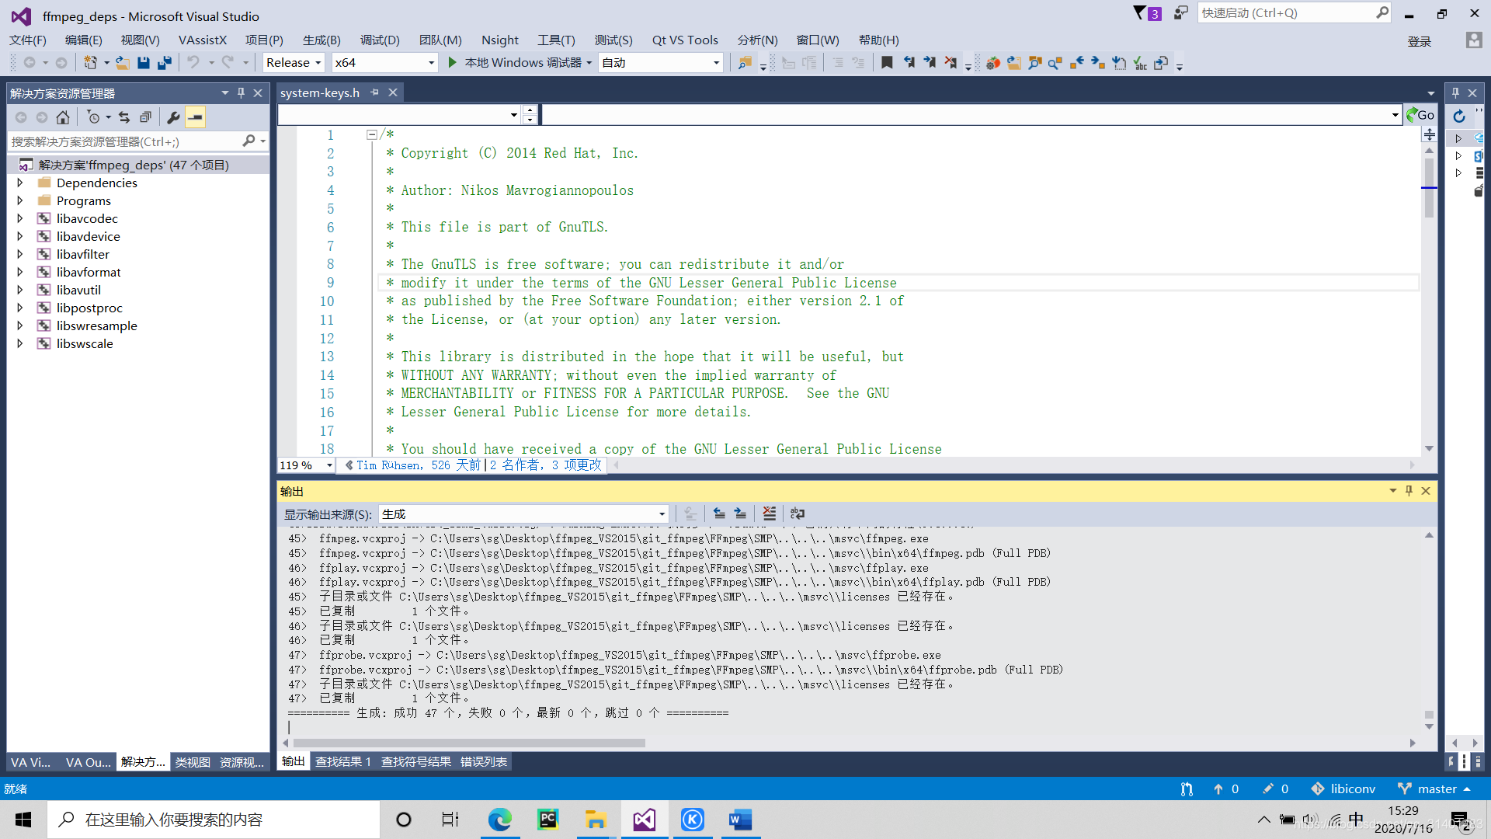1491x839 pixels.
Task: Go to next message in output
Action: (x=740, y=513)
